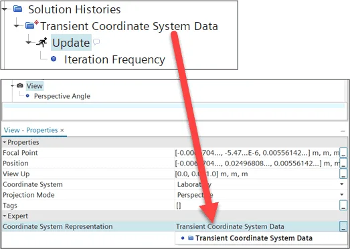Collapse the View tree node

click(x=13, y=85)
